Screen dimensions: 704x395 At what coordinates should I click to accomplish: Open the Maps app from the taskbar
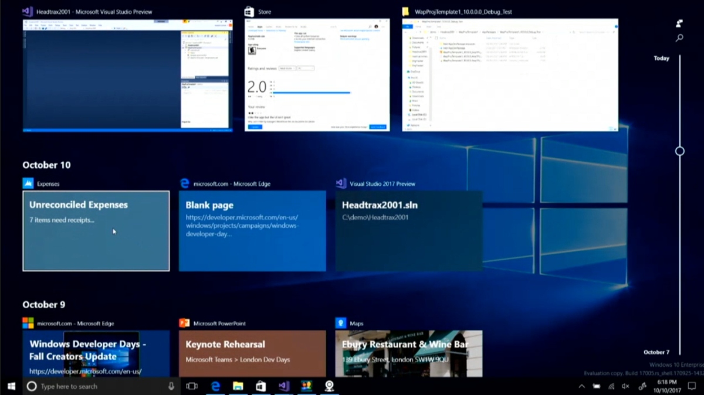[330, 386]
